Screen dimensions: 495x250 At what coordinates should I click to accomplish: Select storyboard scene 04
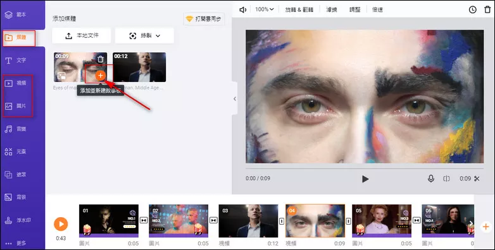pyautogui.click(x=315, y=221)
